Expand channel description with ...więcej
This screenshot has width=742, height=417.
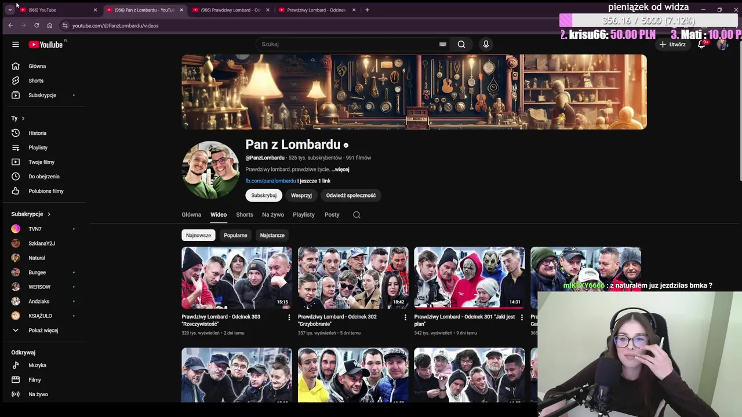340,170
